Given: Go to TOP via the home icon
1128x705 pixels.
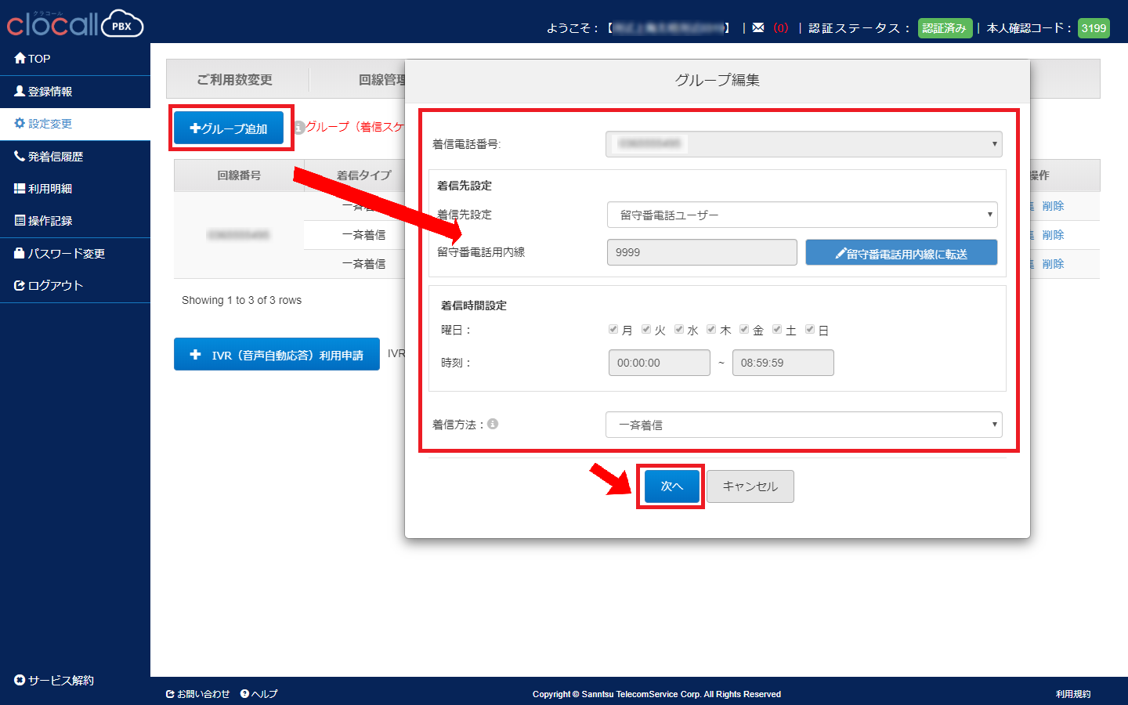Looking at the screenshot, I should point(20,59).
